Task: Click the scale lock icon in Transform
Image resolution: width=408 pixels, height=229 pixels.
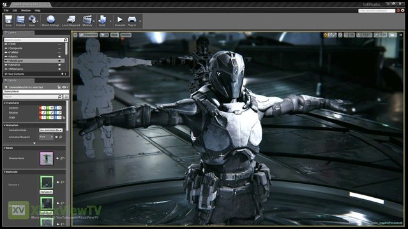Action: click(x=64, y=118)
